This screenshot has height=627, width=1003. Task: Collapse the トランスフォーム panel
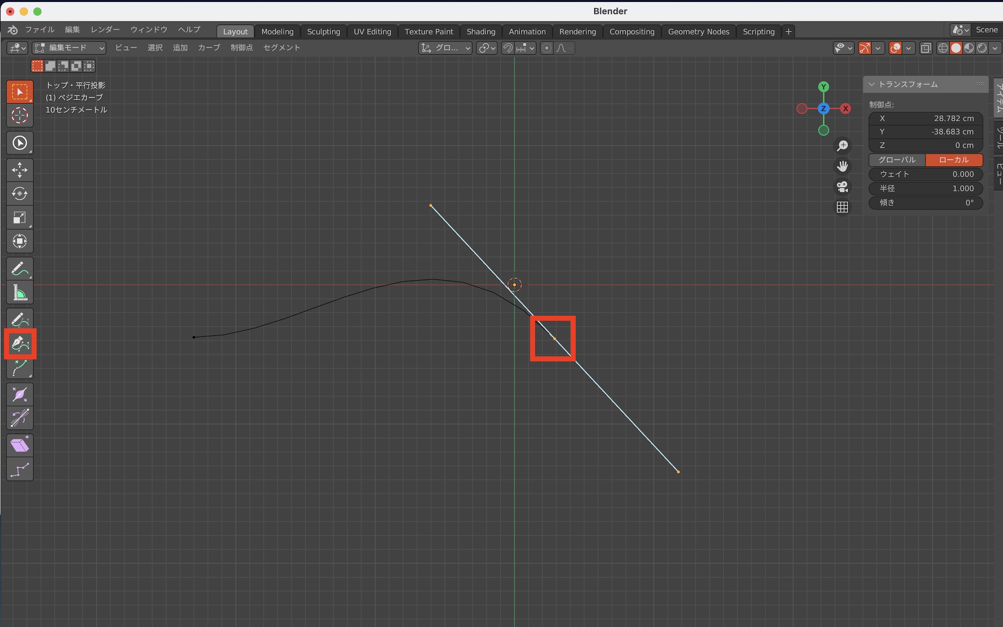coord(872,84)
